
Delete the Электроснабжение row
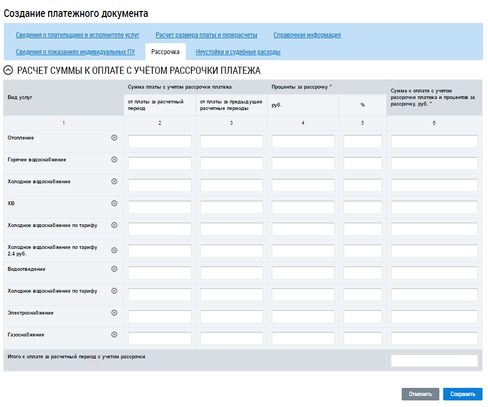click(114, 313)
